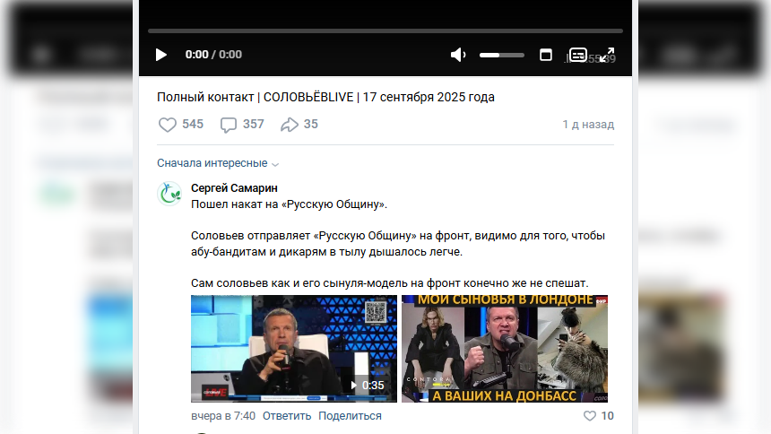The height and width of the screenshot is (434, 771).
Task: Open Сергей Самарин profile name
Action: [x=234, y=188]
